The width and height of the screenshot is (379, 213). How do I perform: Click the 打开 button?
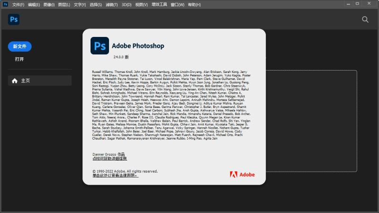pos(19,59)
